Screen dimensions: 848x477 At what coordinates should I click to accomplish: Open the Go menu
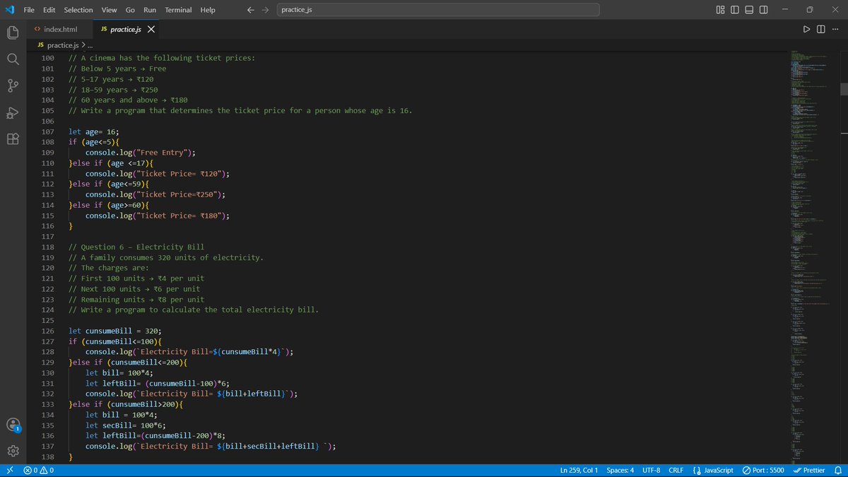pyautogui.click(x=130, y=10)
